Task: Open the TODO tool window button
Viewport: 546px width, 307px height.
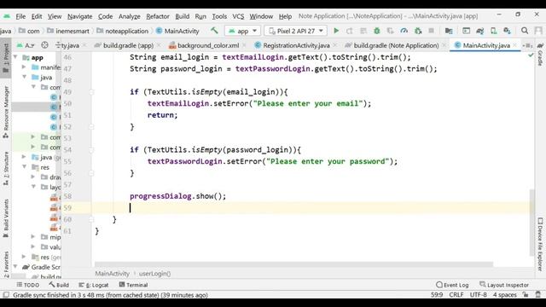Action: (x=28, y=285)
